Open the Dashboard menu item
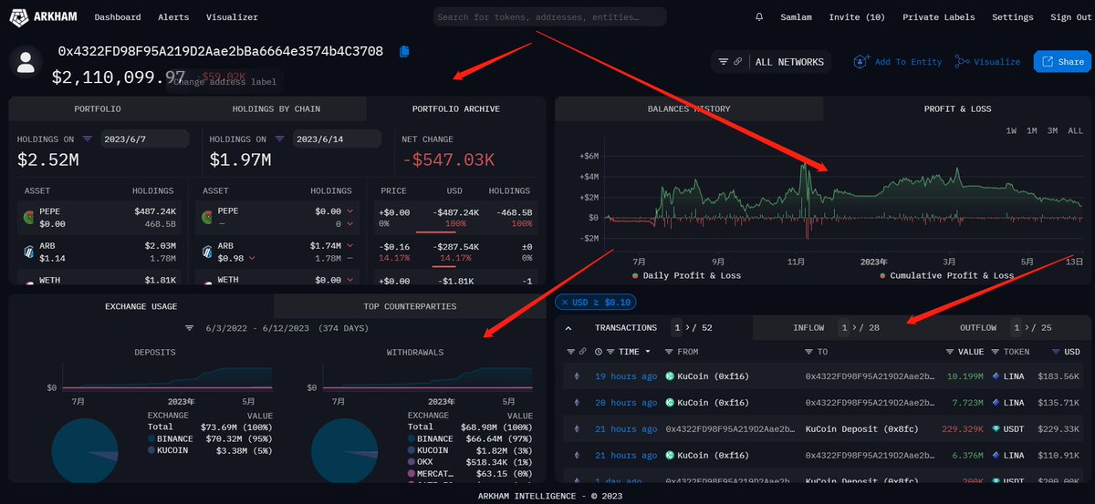1095x504 pixels. 118,16
